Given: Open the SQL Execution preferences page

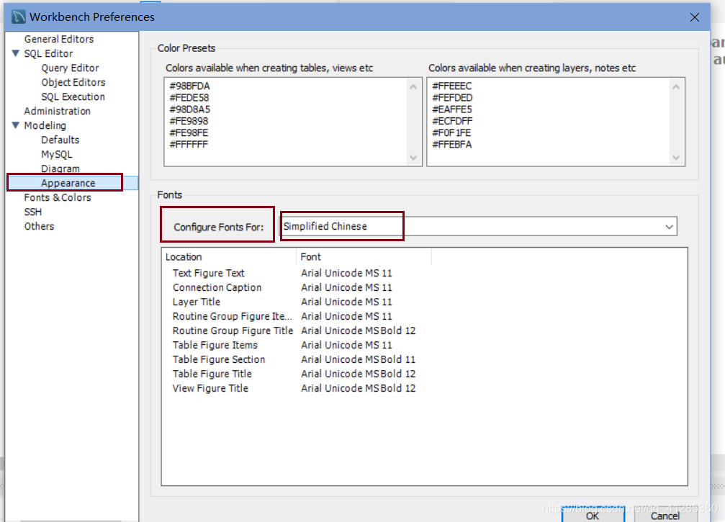Looking at the screenshot, I should [x=73, y=96].
